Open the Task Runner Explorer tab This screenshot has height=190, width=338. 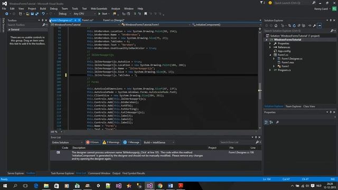(x=62, y=173)
